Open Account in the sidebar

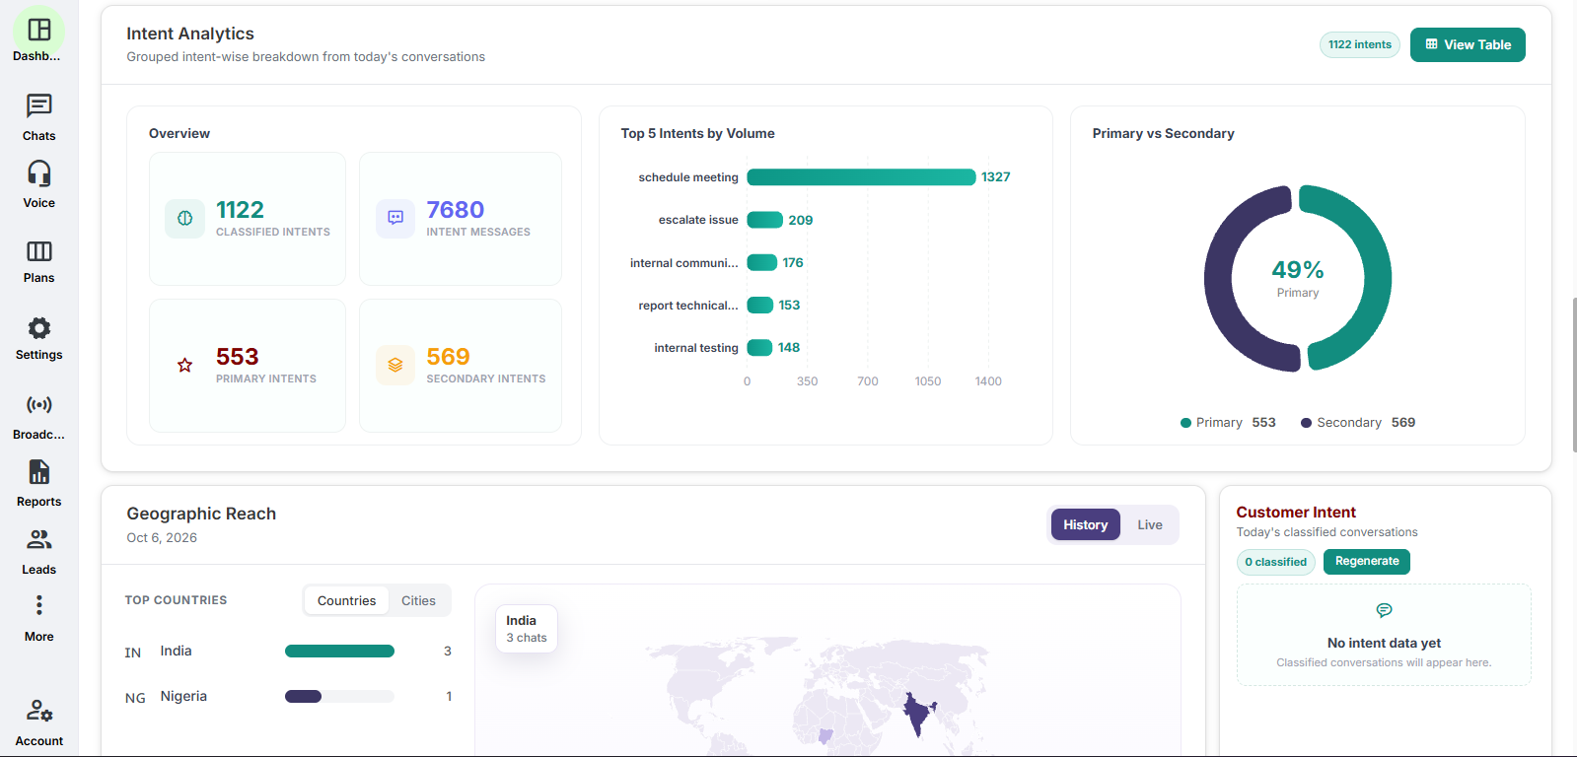point(39,710)
